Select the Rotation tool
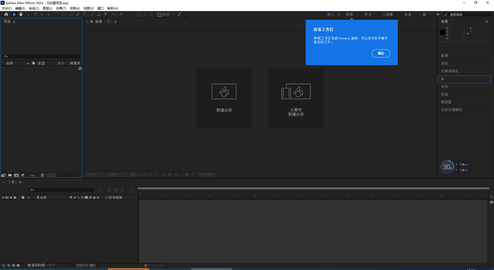This screenshot has width=494, height=270. [56, 14]
